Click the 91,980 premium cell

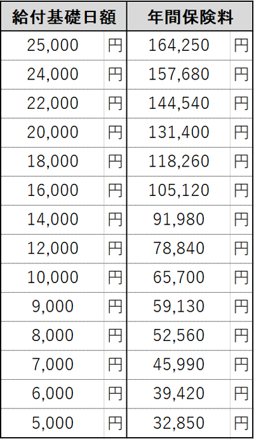178,219
